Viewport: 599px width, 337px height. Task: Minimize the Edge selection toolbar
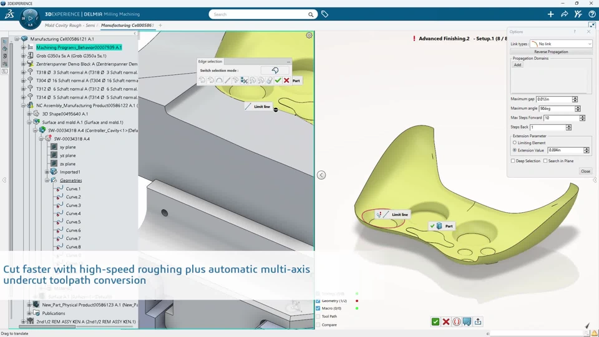(288, 62)
